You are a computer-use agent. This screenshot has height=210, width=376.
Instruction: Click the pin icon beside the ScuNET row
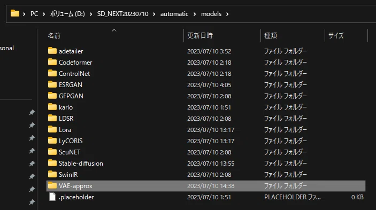point(32,151)
